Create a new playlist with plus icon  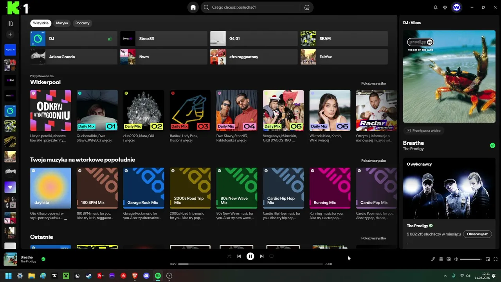click(x=10, y=34)
